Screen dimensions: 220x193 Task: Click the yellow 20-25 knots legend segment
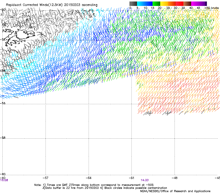click(164, 4)
